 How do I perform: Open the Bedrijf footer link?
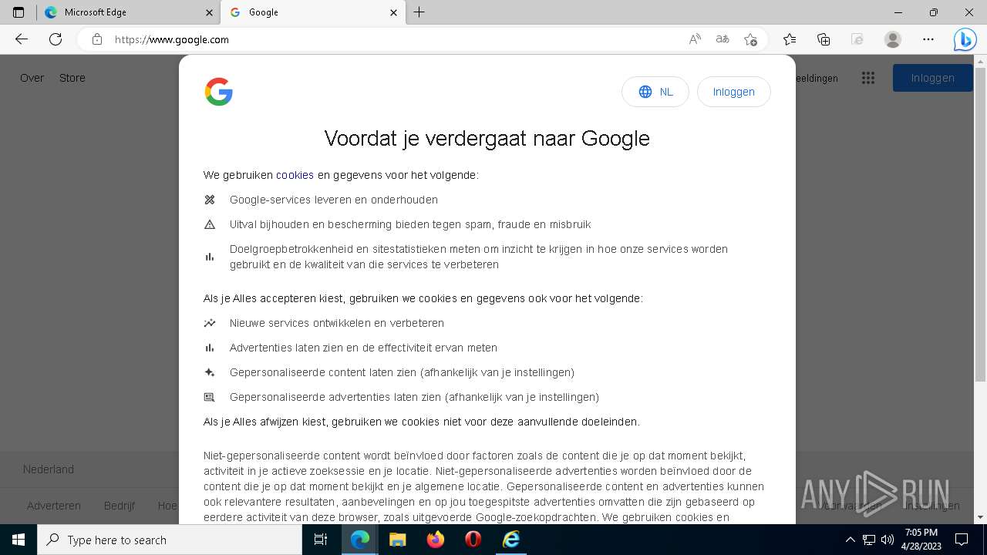pyautogui.click(x=120, y=506)
